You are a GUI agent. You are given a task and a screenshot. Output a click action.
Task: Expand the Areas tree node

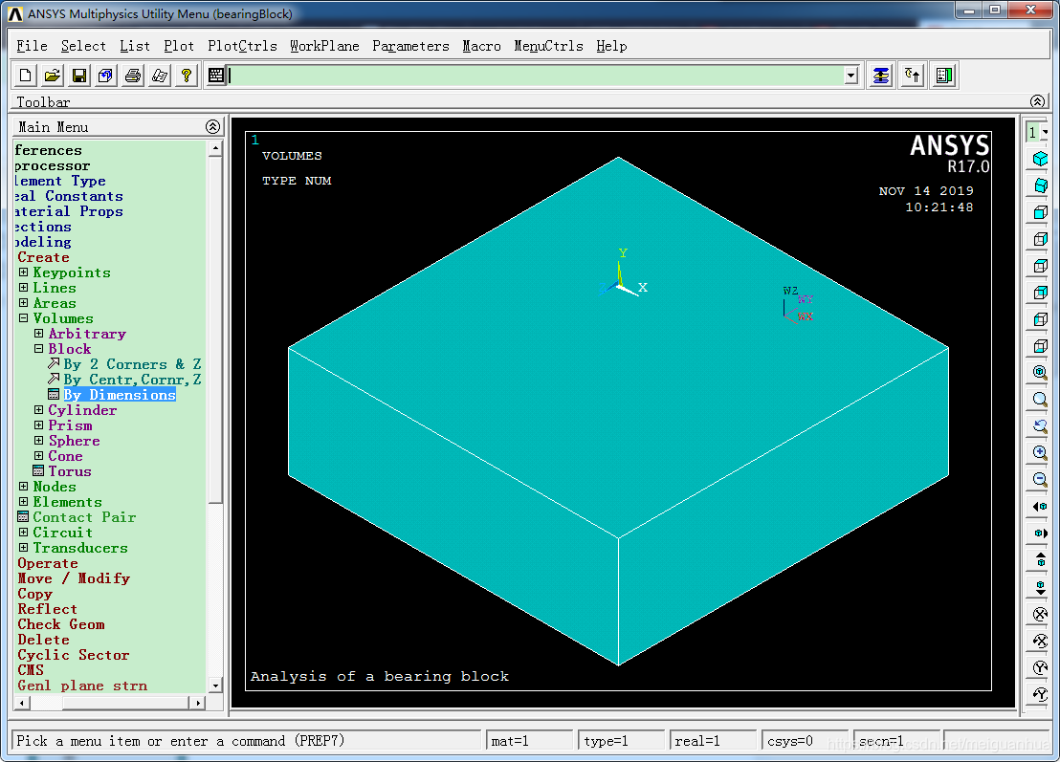pyautogui.click(x=24, y=303)
